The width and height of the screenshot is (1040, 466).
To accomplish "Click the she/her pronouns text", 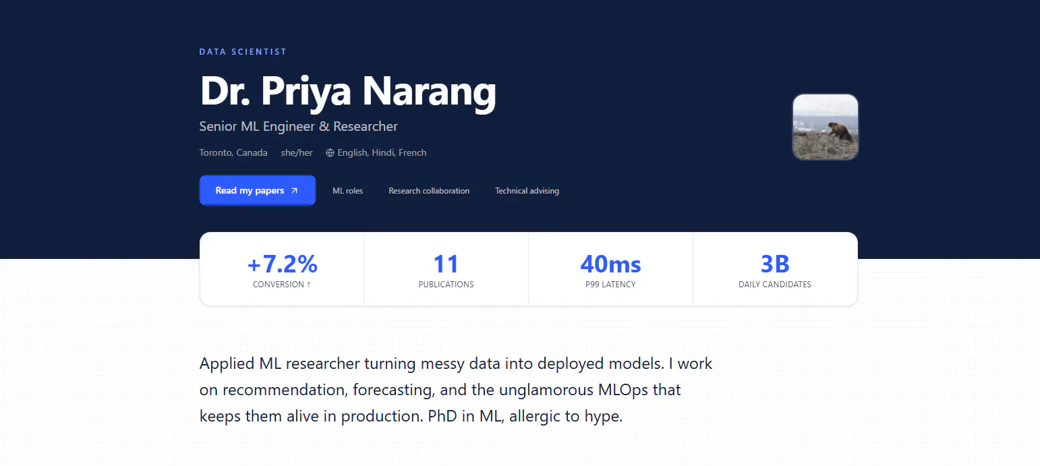I will (297, 152).
